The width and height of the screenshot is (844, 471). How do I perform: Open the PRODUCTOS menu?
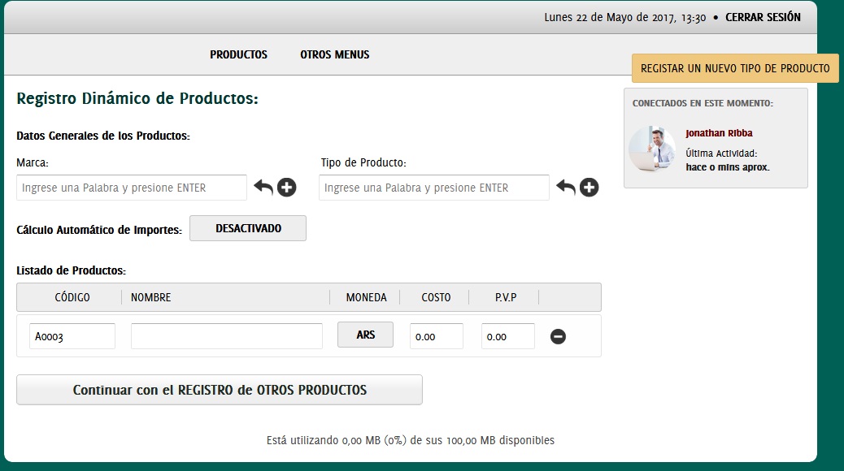pos(238,54)
